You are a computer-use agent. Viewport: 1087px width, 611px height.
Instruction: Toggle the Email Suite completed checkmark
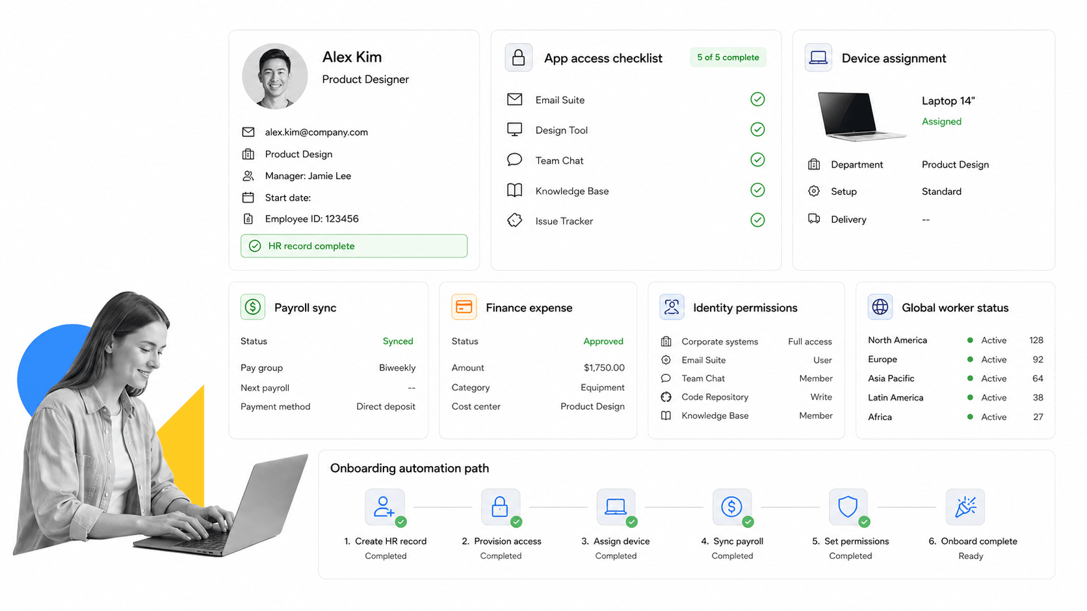[757, 99]
